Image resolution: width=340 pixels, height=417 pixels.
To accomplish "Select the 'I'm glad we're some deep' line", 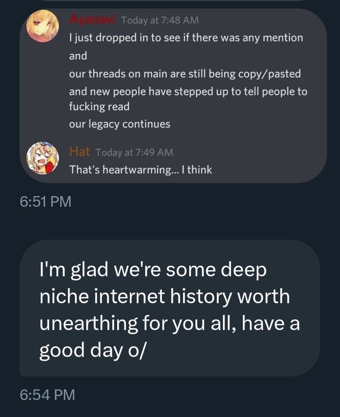I will pyautogui.click(x=153, y=270).
